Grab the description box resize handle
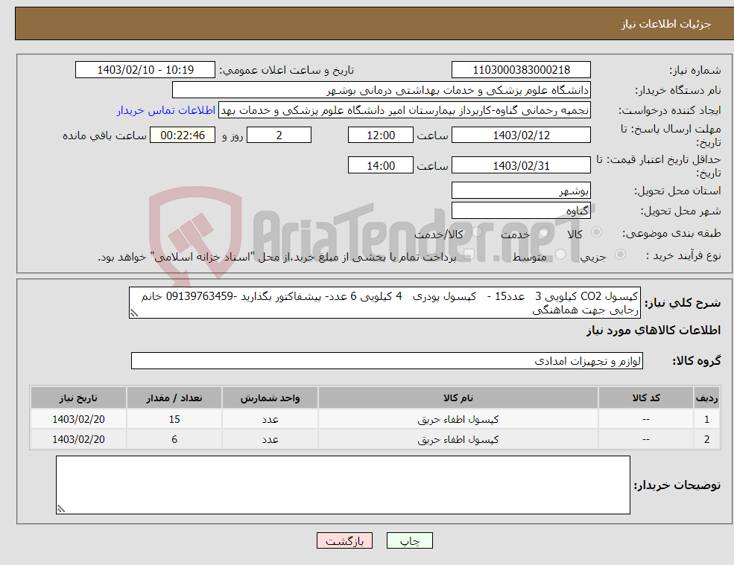 pos(134,313)
